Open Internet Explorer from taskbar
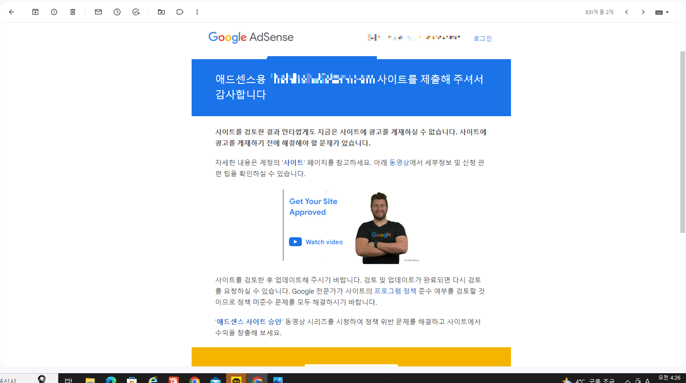Viewport: 686px width, 383px height. click(x=153, y=380)
